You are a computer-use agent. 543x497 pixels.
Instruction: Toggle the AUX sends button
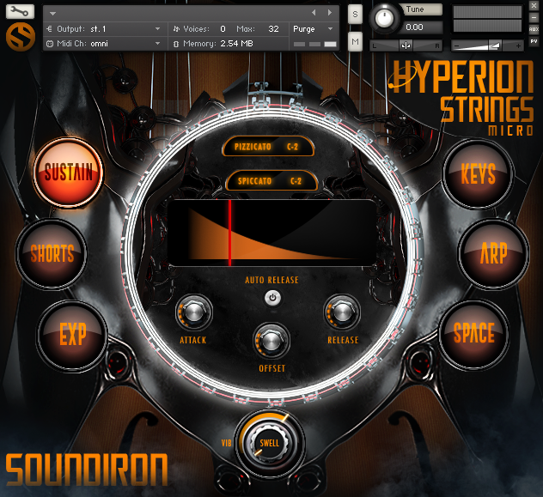pyautogui.click(x=534, y=29)
